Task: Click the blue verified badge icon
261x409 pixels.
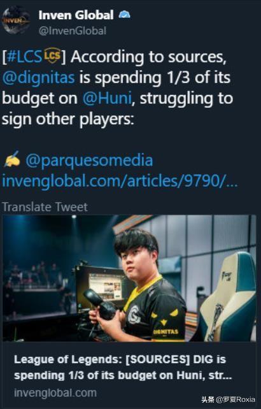Action: point(124,15)
